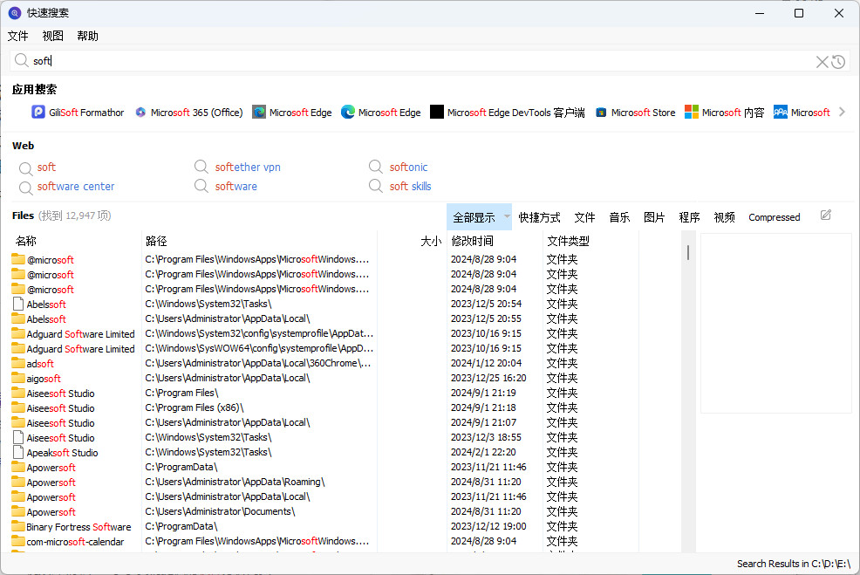Viewport: 860px width, 575px height.
Task: Show more app results with right chevron
Action: 842,112
